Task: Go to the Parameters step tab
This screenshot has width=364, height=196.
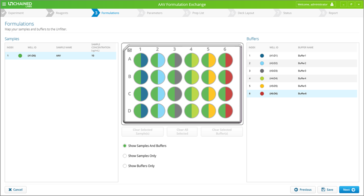Action: click(154, 13)
